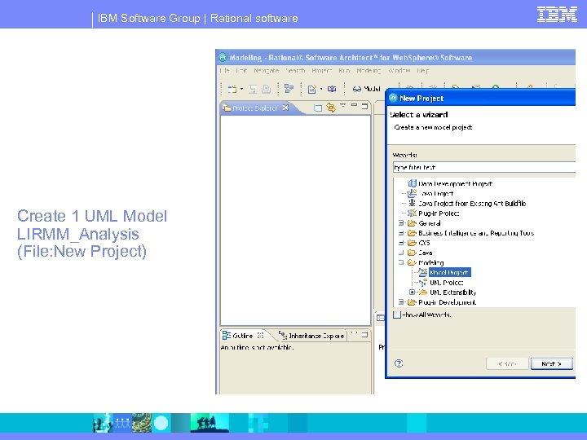This screenshot has width=587, height=440.
Task: Open the Project menu
Action: click(321, 70)
